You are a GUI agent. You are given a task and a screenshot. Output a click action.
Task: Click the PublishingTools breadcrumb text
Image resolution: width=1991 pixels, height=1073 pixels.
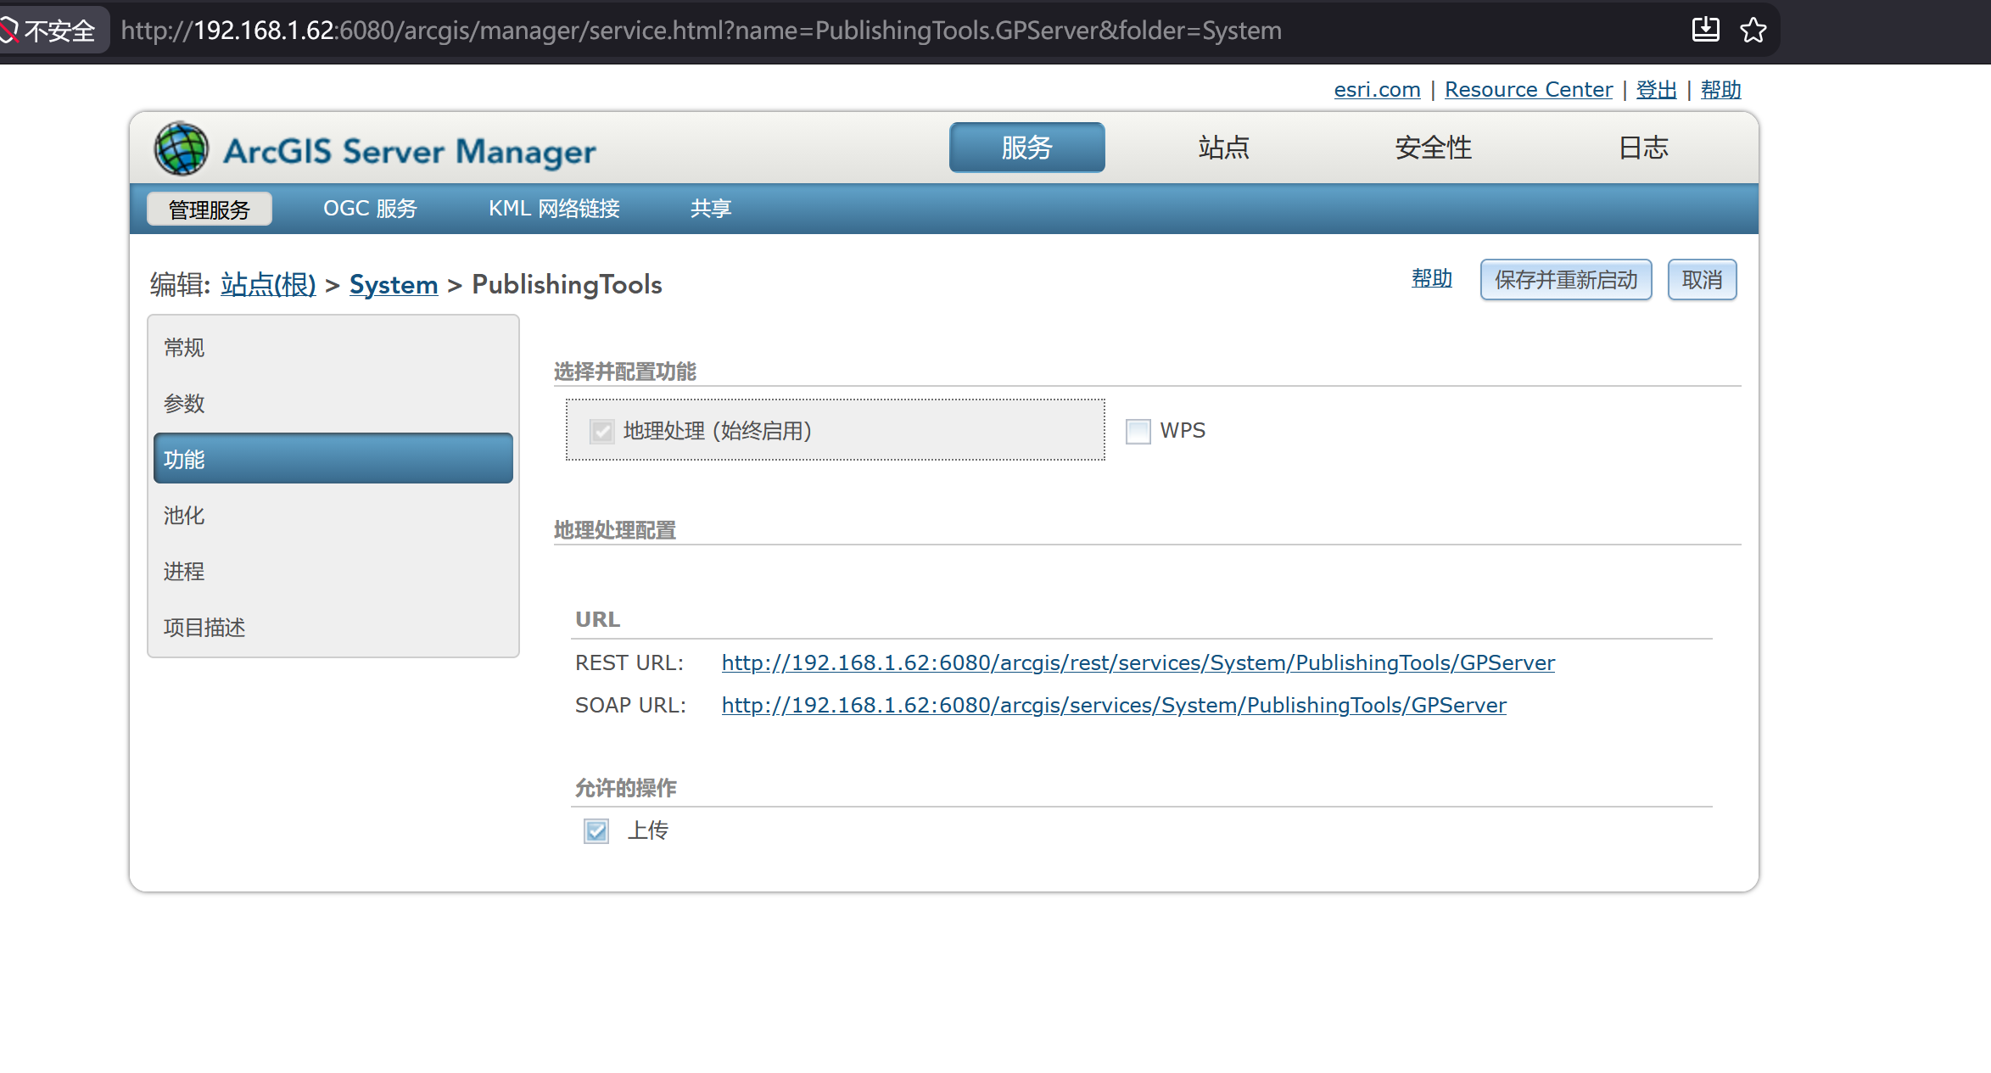567,284
